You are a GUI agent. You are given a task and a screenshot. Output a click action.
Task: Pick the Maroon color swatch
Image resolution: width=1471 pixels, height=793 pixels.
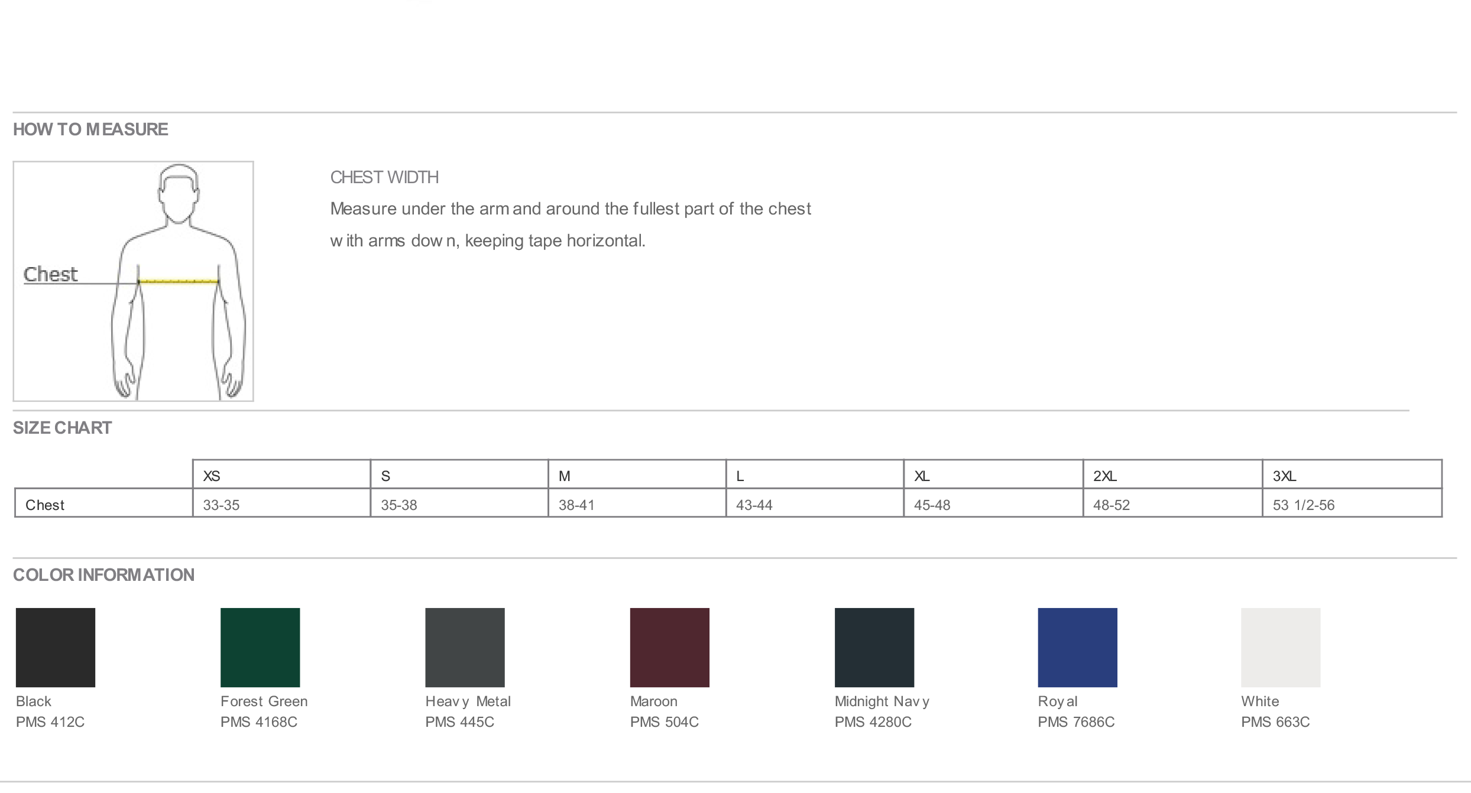tap(669, 647)
